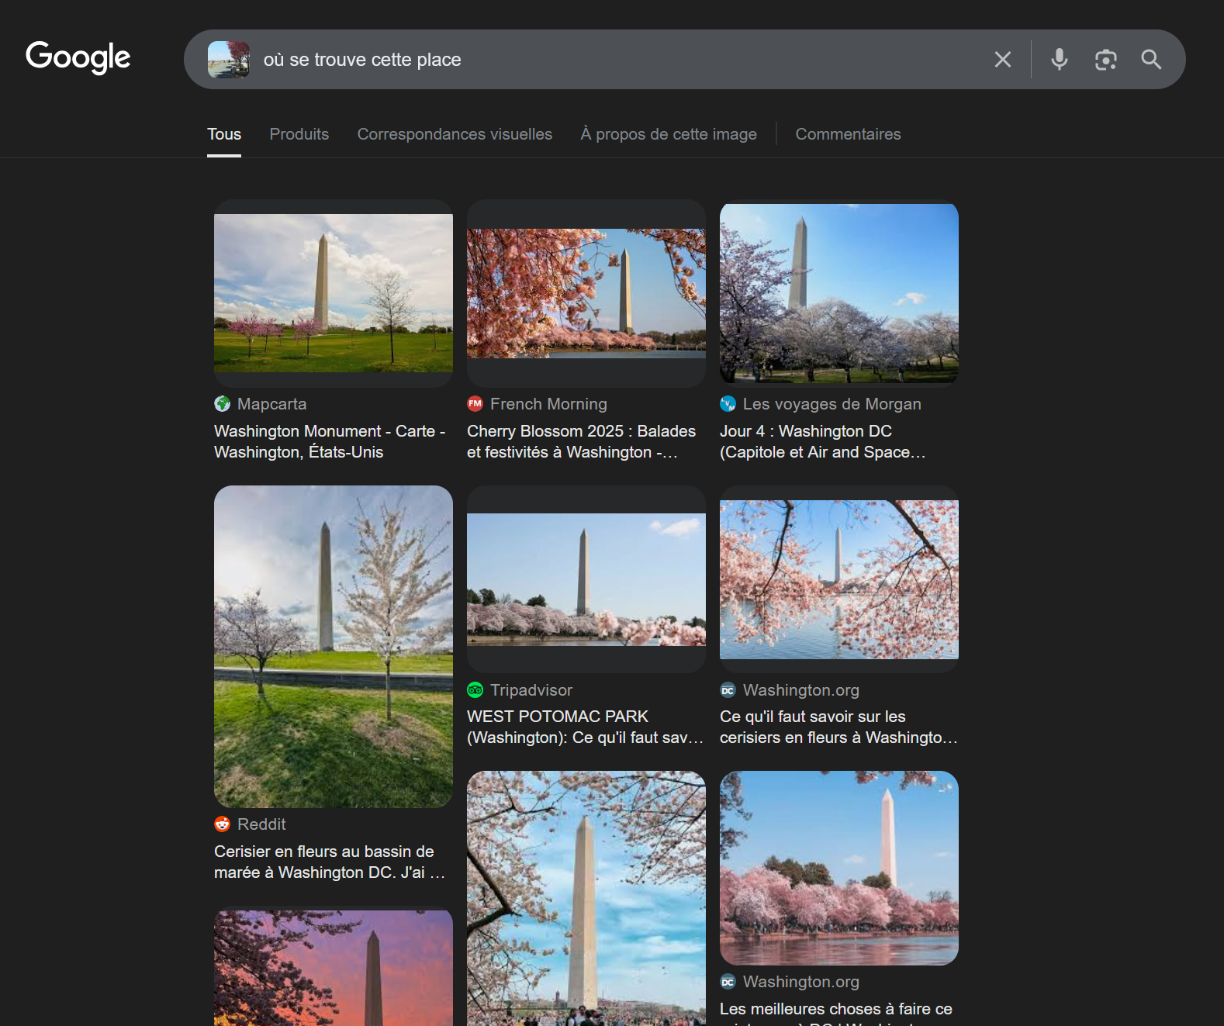The height and width of the screenshot is (1026, 1224).
Task: Start voice search with microphone icon
Action: pyautogui.click(x=1059, y=60)
